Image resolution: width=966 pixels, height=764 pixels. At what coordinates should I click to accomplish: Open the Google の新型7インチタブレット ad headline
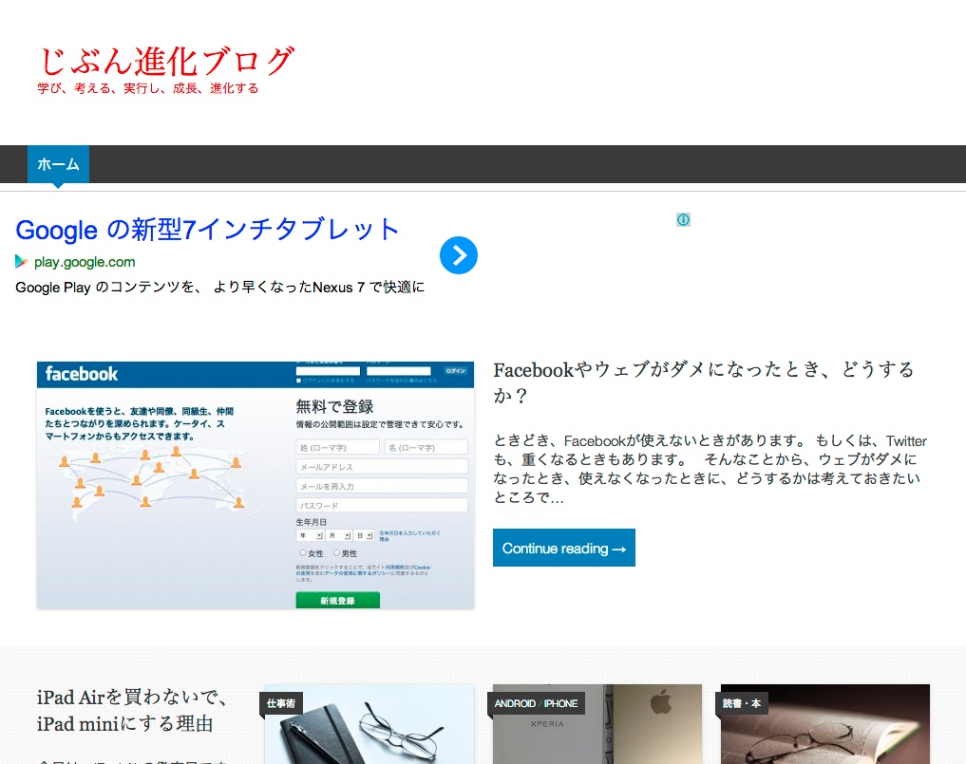tap(208, 230)
